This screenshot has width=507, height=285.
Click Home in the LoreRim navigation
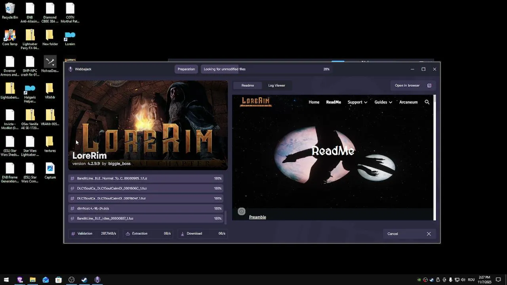[x=314, y=102]
